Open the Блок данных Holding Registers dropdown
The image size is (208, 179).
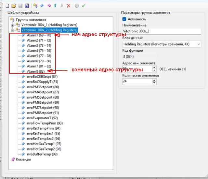162,44
